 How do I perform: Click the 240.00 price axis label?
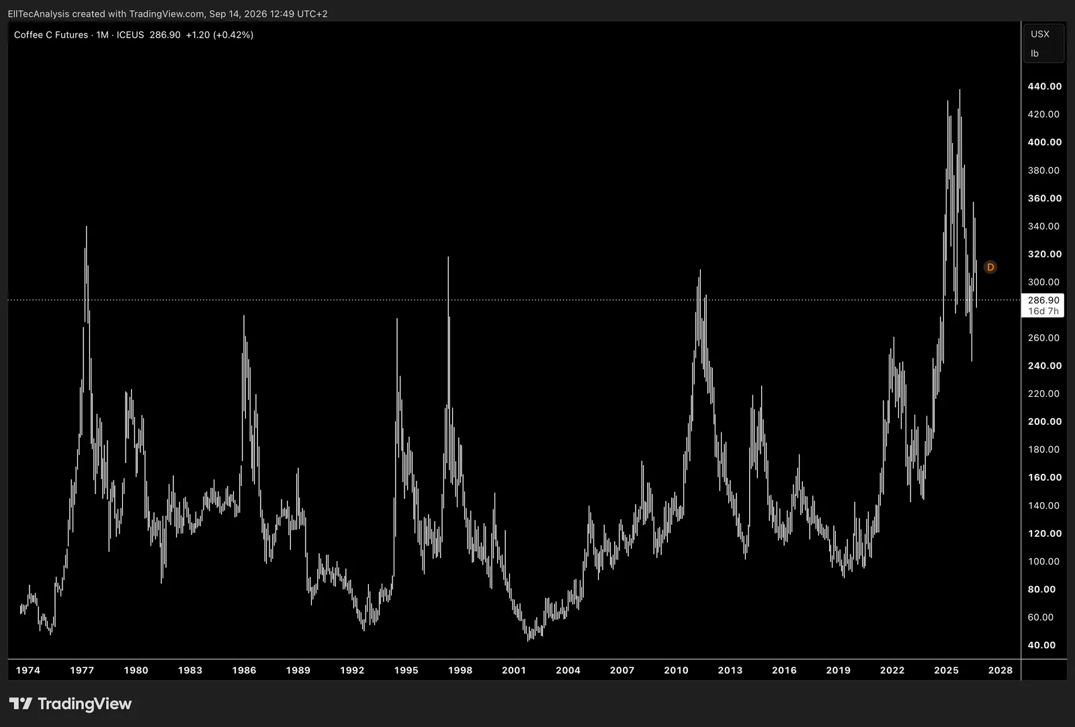pos(1045,366)
